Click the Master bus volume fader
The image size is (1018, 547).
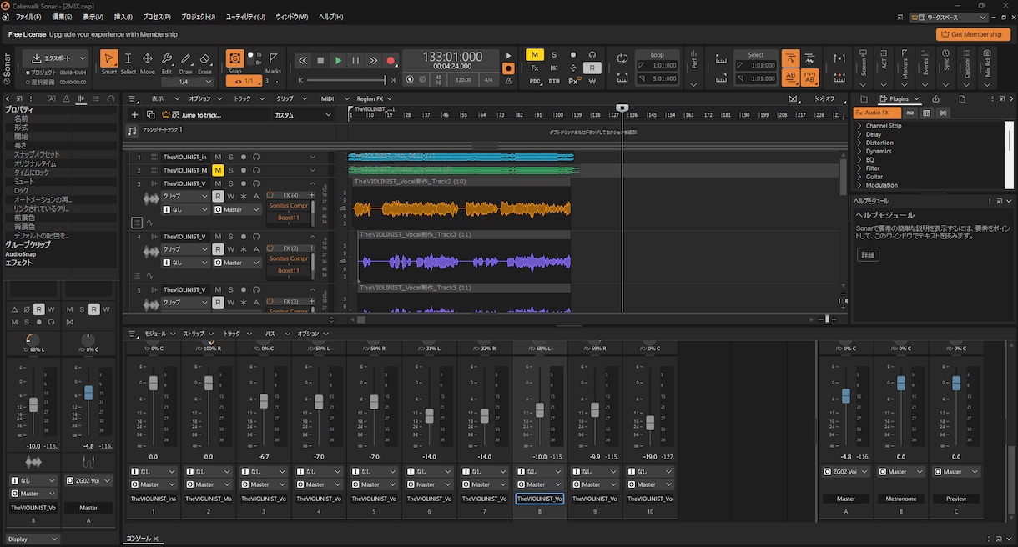(845, 397)
